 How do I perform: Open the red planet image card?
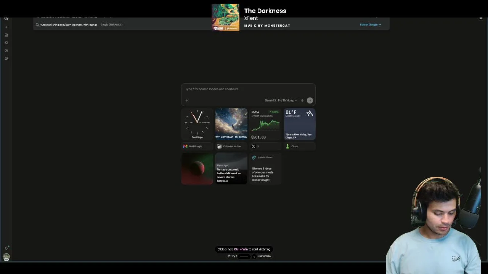click(197, 169)
